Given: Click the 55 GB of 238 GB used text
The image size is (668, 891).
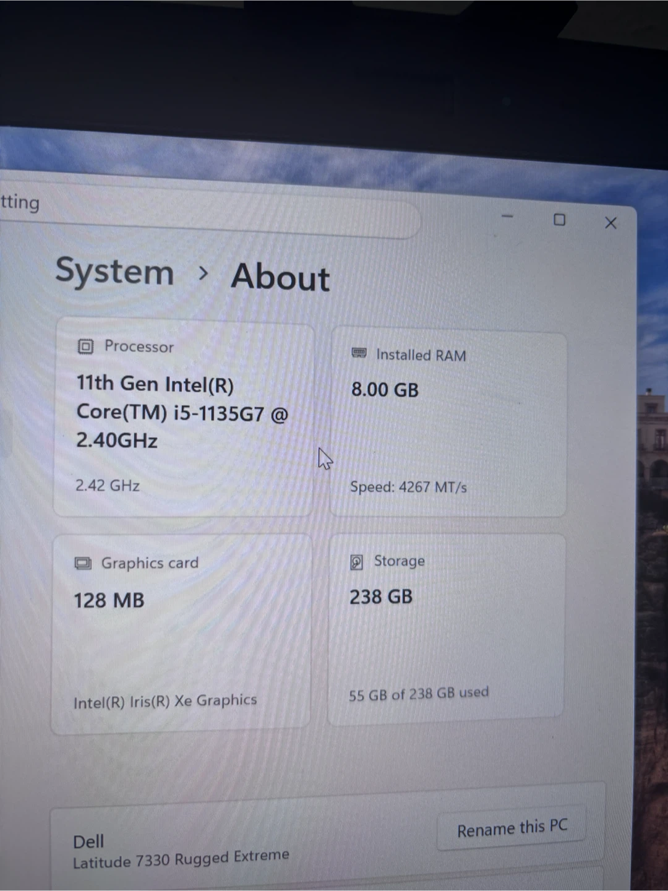Looking at the screenshot, I should [x=419, y=694].
